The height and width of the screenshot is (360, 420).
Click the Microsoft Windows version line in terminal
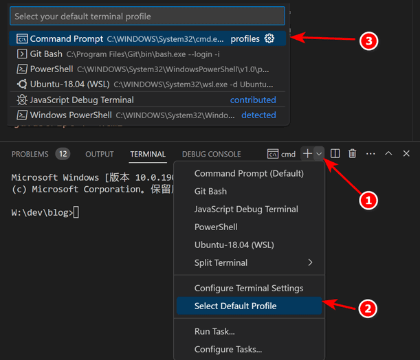point(93,177)
